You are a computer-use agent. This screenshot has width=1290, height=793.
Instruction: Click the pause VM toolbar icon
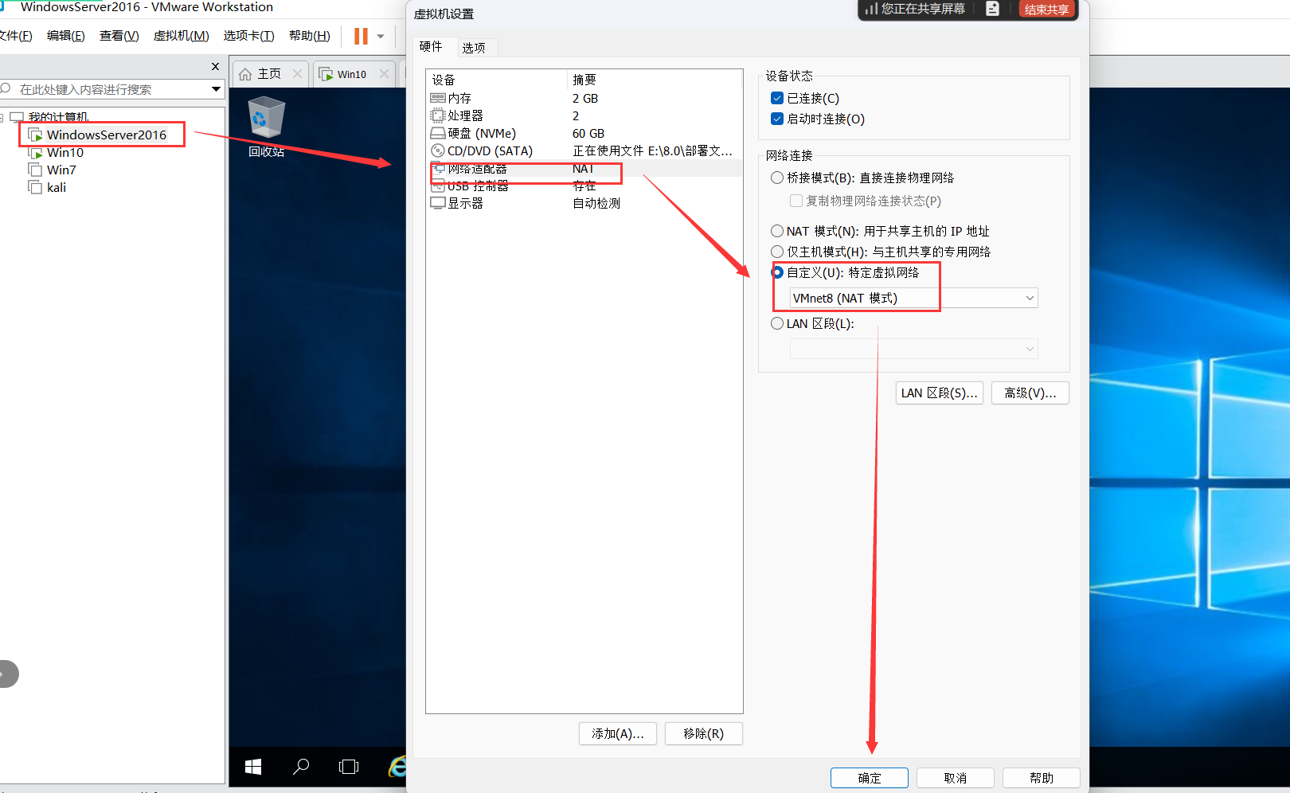click(361, 36)
